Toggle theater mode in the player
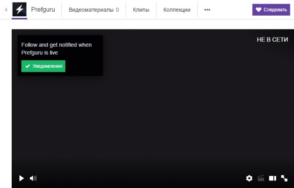The width and height of the screenshot is (294, 188). tap(272, 178)
